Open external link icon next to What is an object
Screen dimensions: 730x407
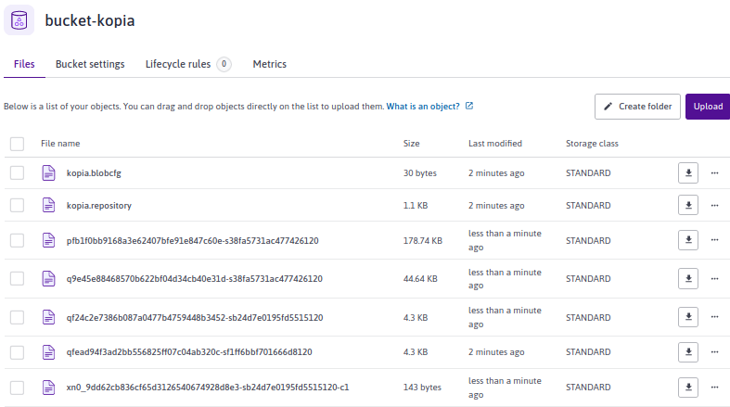pos(469,107)
